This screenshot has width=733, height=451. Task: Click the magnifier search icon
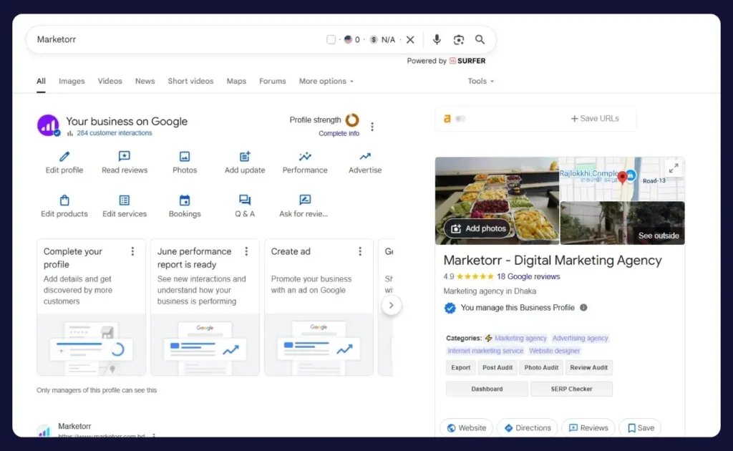tap(480, 39)
